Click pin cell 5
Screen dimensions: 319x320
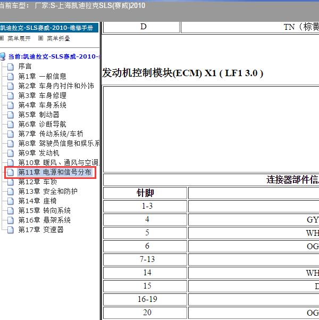click(x=145, y=233)
